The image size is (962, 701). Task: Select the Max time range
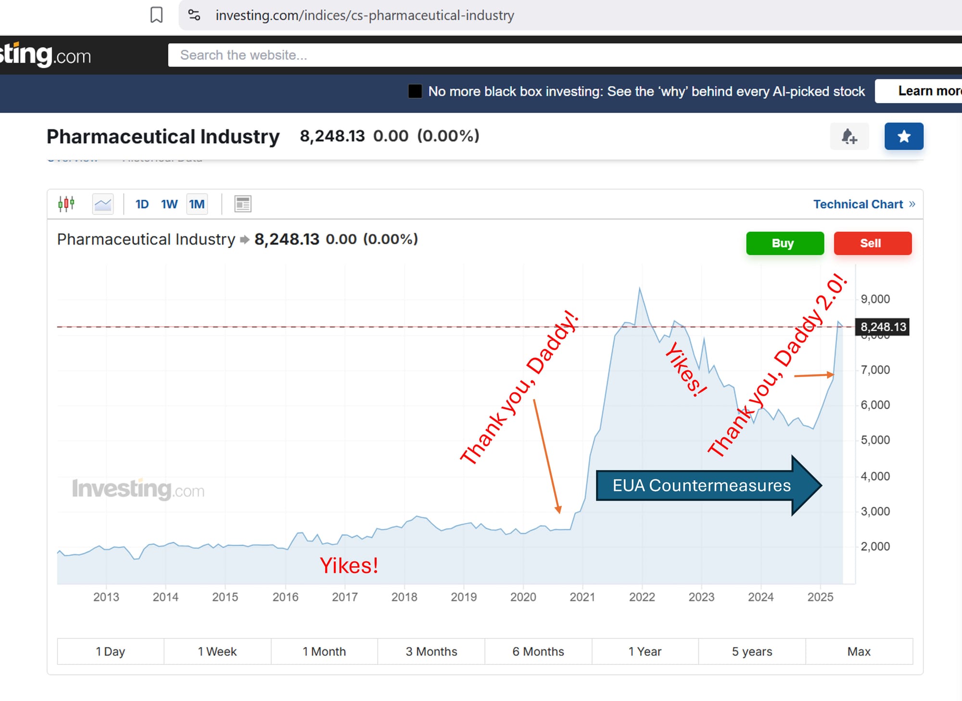tap(859, 651)
